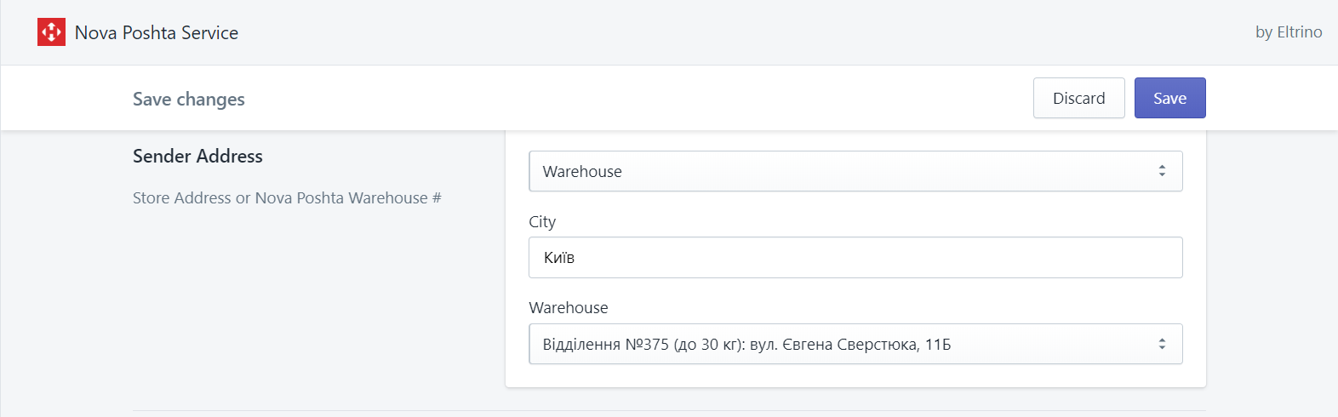Click the Nova Poshta Service app title
This screenshot has height=417, width=1338.
coord(157,32)
